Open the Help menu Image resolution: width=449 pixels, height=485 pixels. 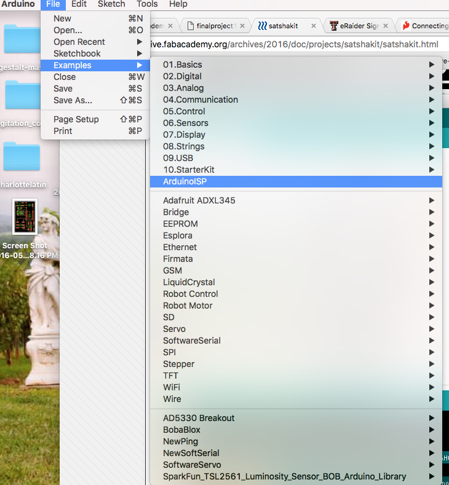[178, 4]
